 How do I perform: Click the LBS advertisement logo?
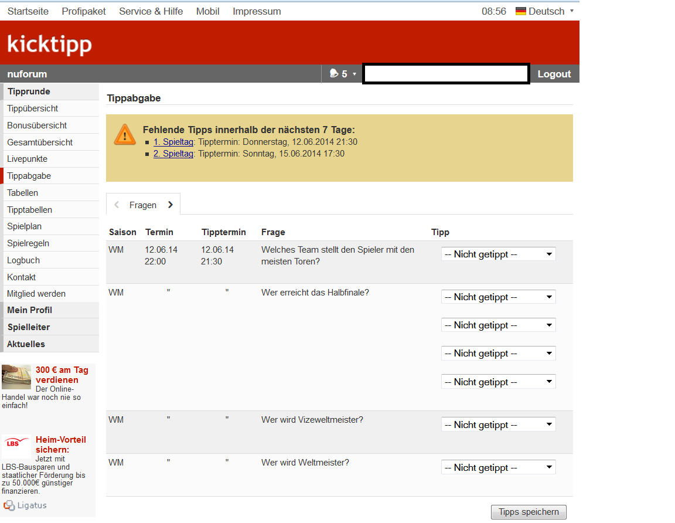tap(16, 445)
